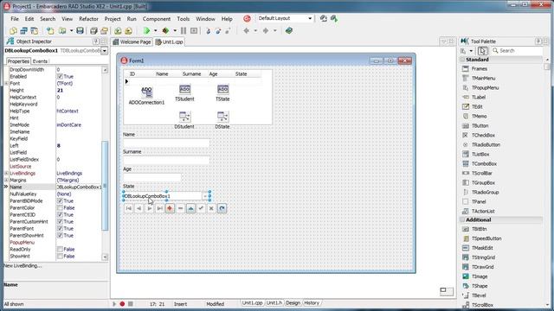554x311 pixels.
Task: Toggle the ParentShowHint checkbox
Action: point(60,235)
